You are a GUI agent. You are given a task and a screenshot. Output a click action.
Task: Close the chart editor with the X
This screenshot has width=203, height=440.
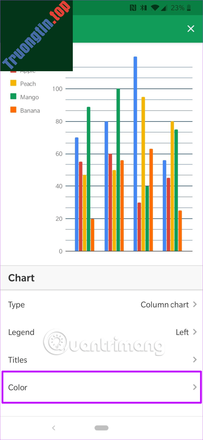(x=191, y=28)
